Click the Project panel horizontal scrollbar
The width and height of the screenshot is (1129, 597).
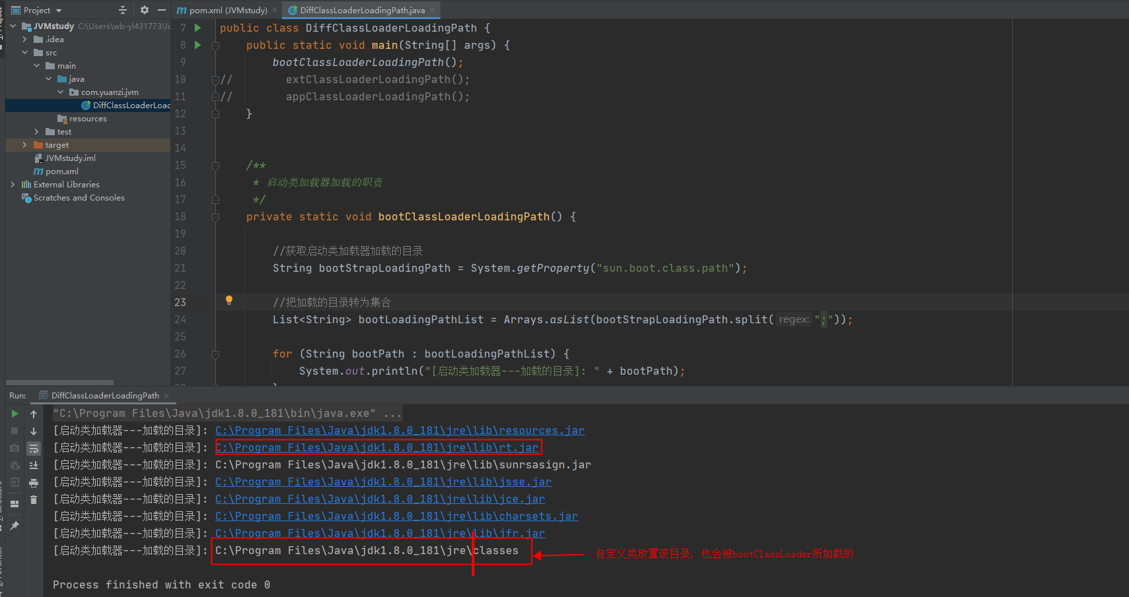(x=59, y=383)
